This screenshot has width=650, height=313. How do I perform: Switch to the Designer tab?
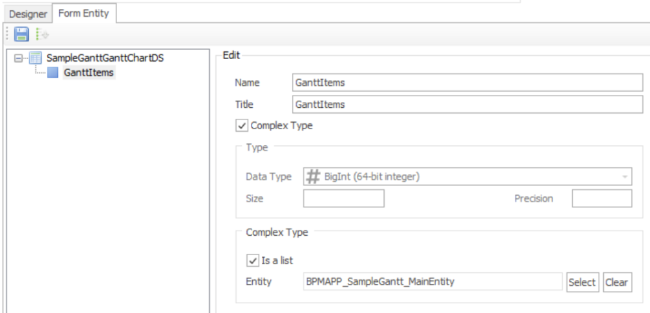point(29,13)
